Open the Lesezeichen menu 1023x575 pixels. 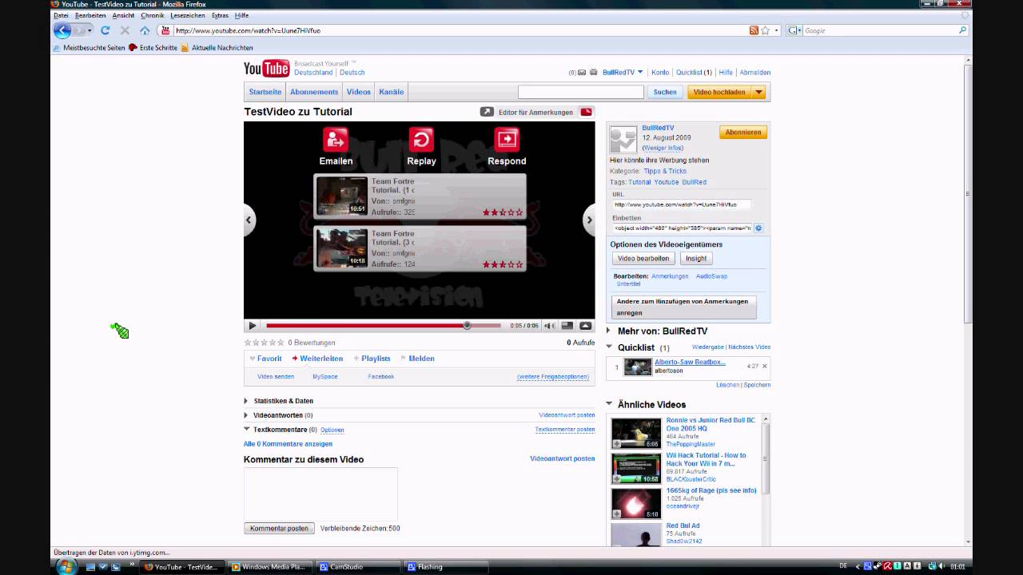point(188,15)
